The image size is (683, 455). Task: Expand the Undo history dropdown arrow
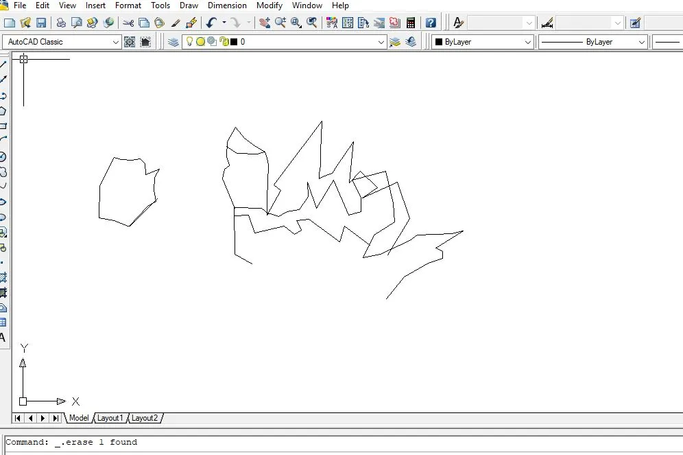[224, 23]
